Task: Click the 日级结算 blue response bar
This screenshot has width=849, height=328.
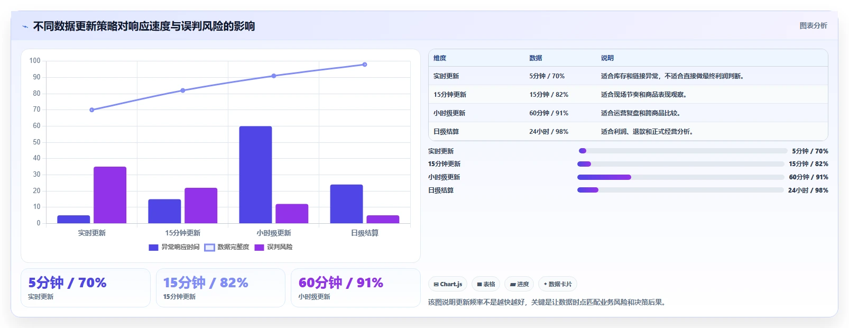Action: [346, 204]
